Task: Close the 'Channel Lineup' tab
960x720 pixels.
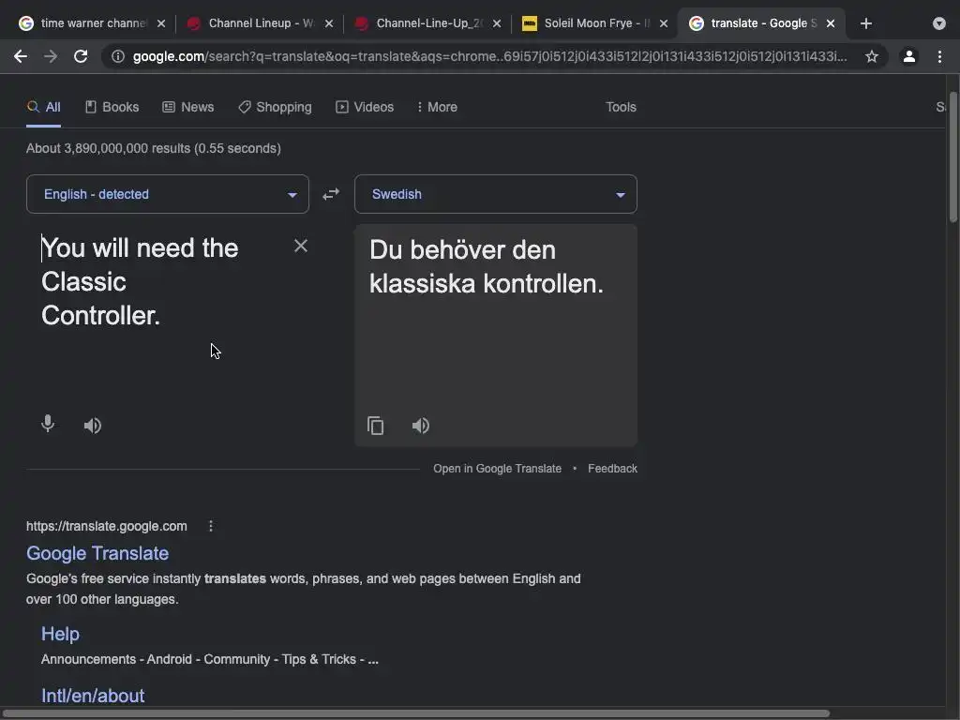Action: pyautogui.click(x=329, y=23)
